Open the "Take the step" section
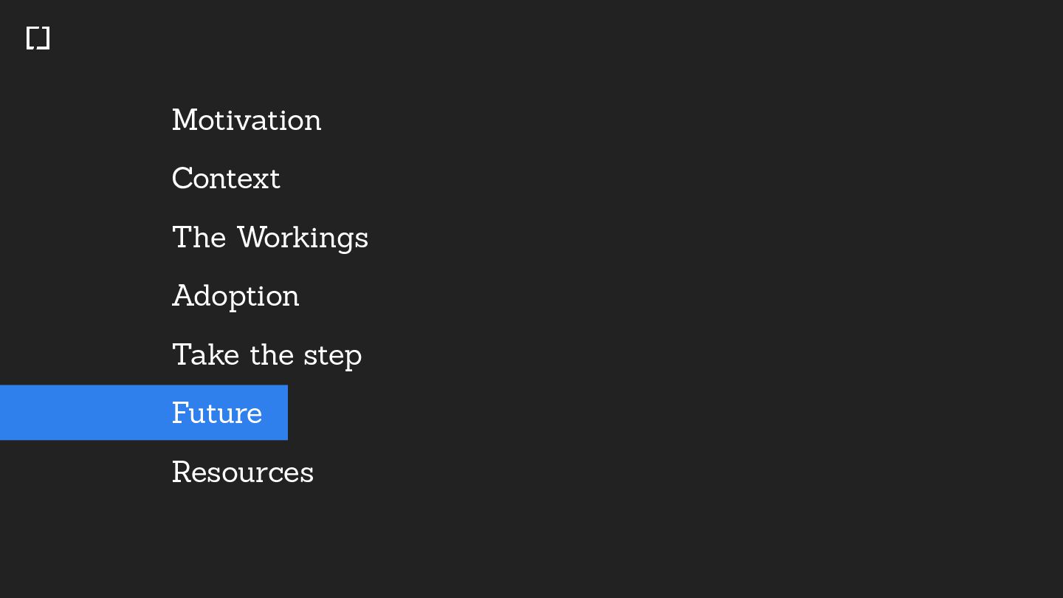The height and width of the screenshot is (598, 1063). [x=266, y=355]
